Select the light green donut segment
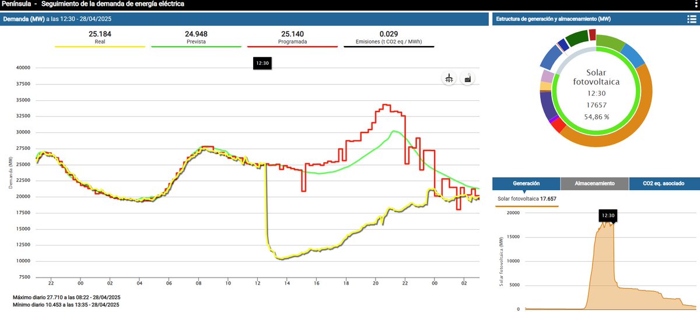This screenshot has height=312, width=700. point(611,42)
